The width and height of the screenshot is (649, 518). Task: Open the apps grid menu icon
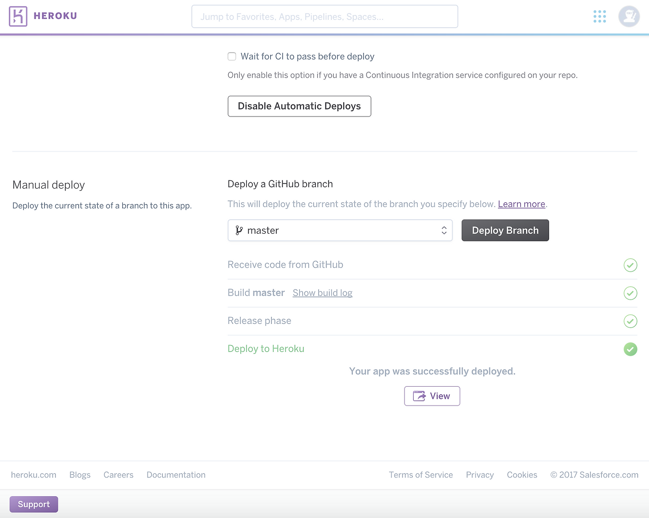pos(600,17)
